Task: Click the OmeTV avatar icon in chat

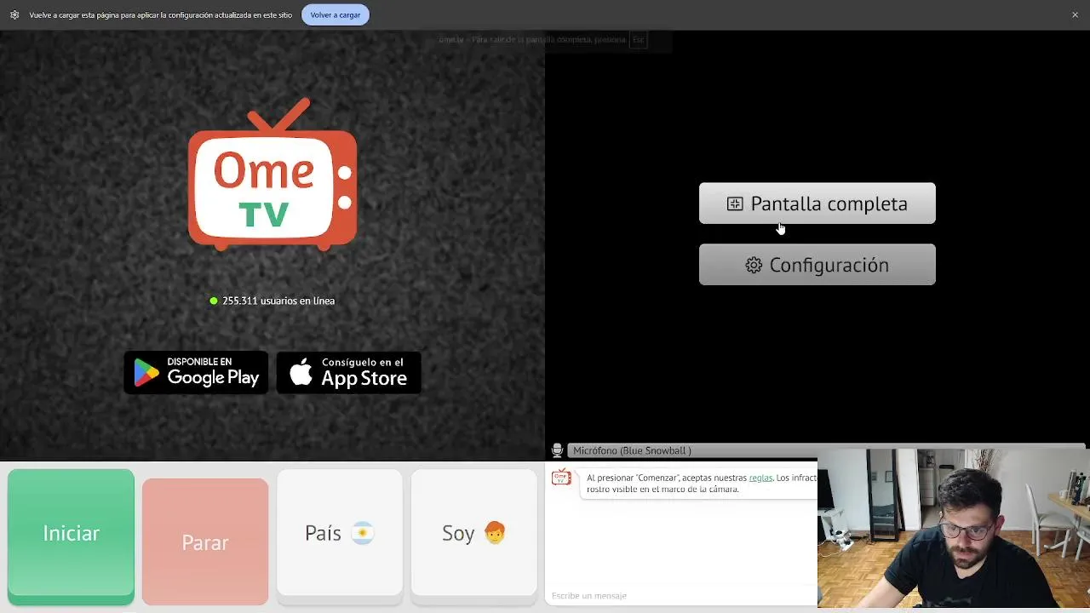Action: click(561, 478)
